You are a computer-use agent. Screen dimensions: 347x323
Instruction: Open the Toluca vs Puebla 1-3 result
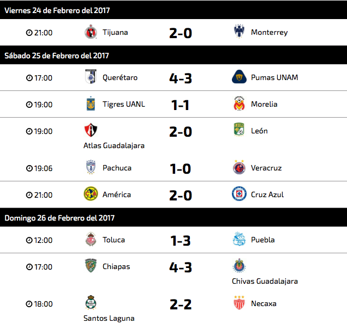(x=180, y=240)
